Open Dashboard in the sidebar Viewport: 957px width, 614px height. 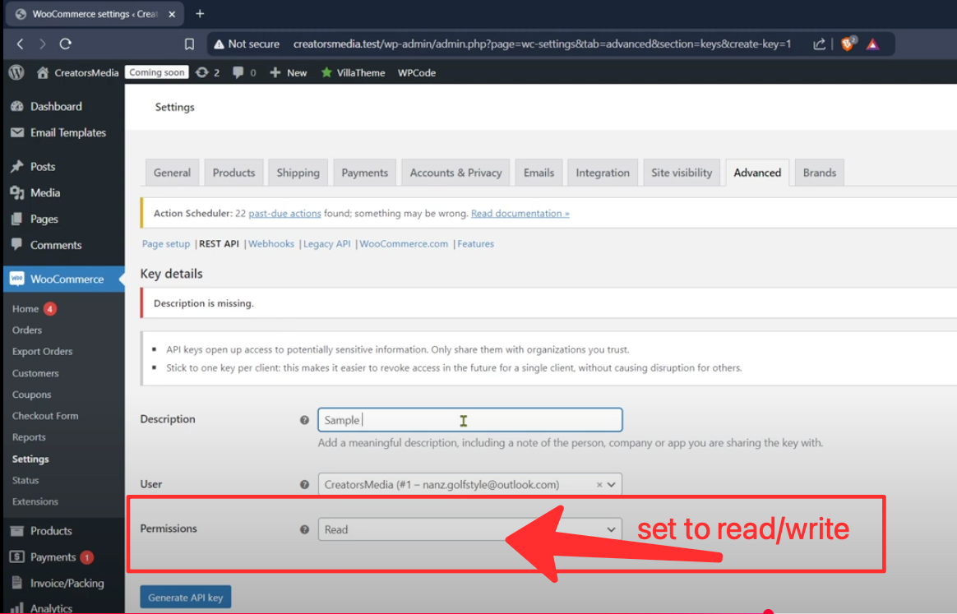coord(56,106)
